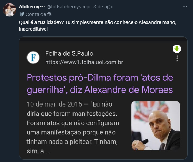
Task: Click the fan account mask icon
Action: [x=22, y=14]
